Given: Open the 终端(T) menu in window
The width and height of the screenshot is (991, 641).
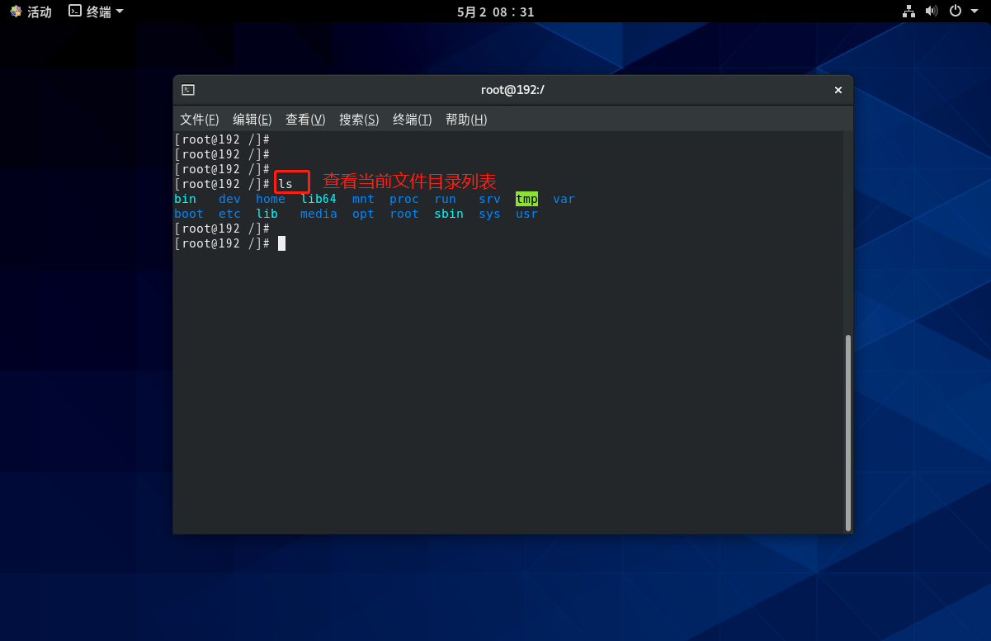Looking at the screenshot, I should coord(412,120).
